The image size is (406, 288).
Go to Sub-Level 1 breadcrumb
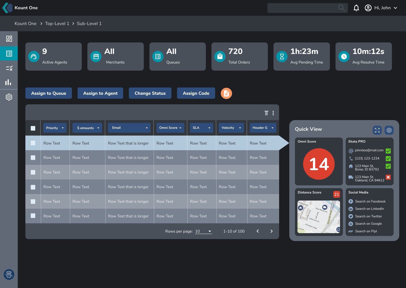pyautogui.click(x=89, y=24)
